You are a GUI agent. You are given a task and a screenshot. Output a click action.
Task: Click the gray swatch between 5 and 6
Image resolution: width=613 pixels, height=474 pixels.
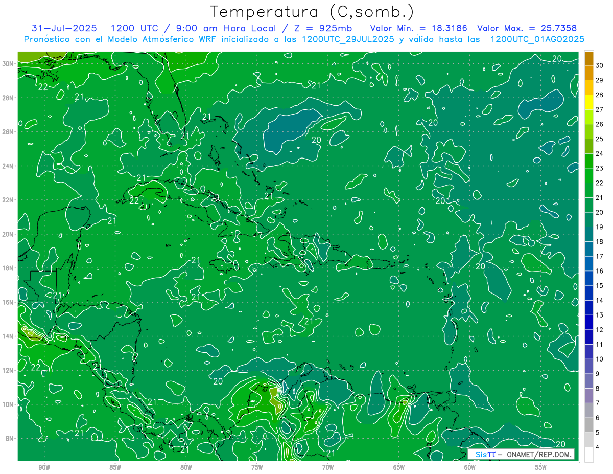tap(589, 425)
